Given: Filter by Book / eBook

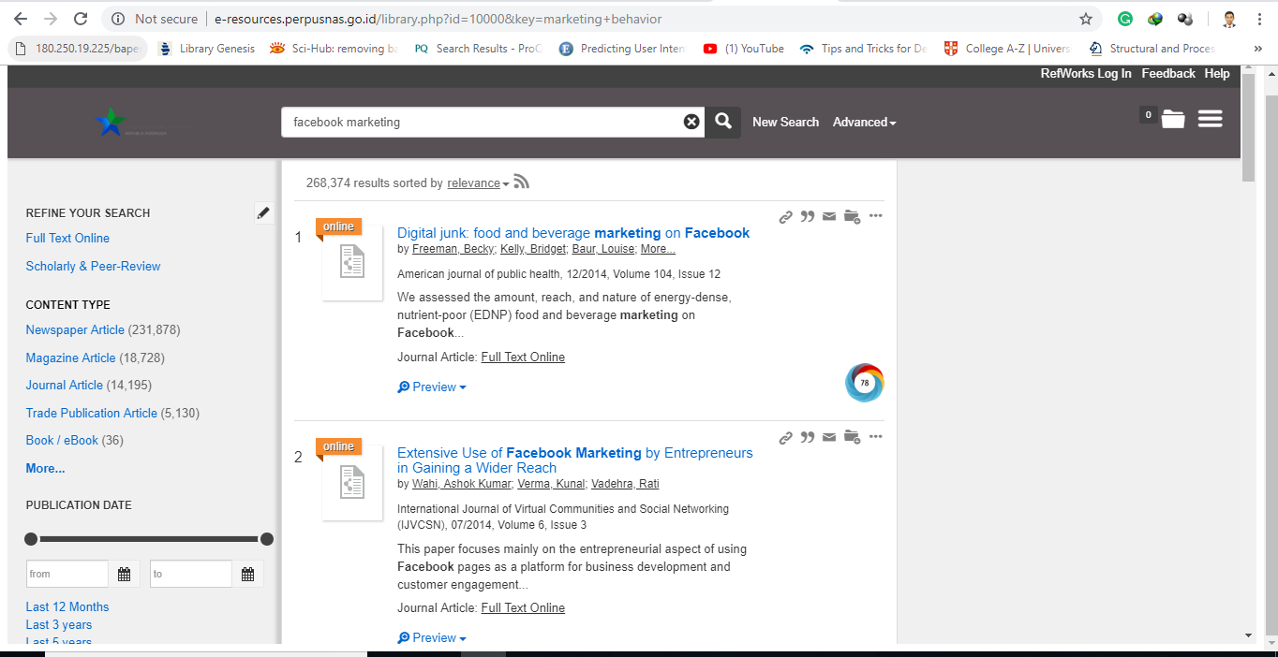Looking at the screenshot, I should 62,440.
